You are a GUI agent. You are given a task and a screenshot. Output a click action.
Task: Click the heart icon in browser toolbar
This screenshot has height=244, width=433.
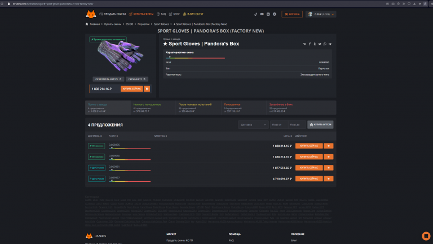409,4
